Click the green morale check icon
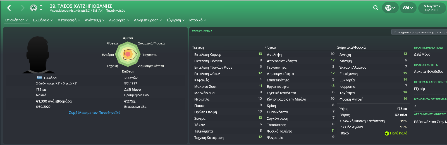447x145 pixels. click(387, 133)
